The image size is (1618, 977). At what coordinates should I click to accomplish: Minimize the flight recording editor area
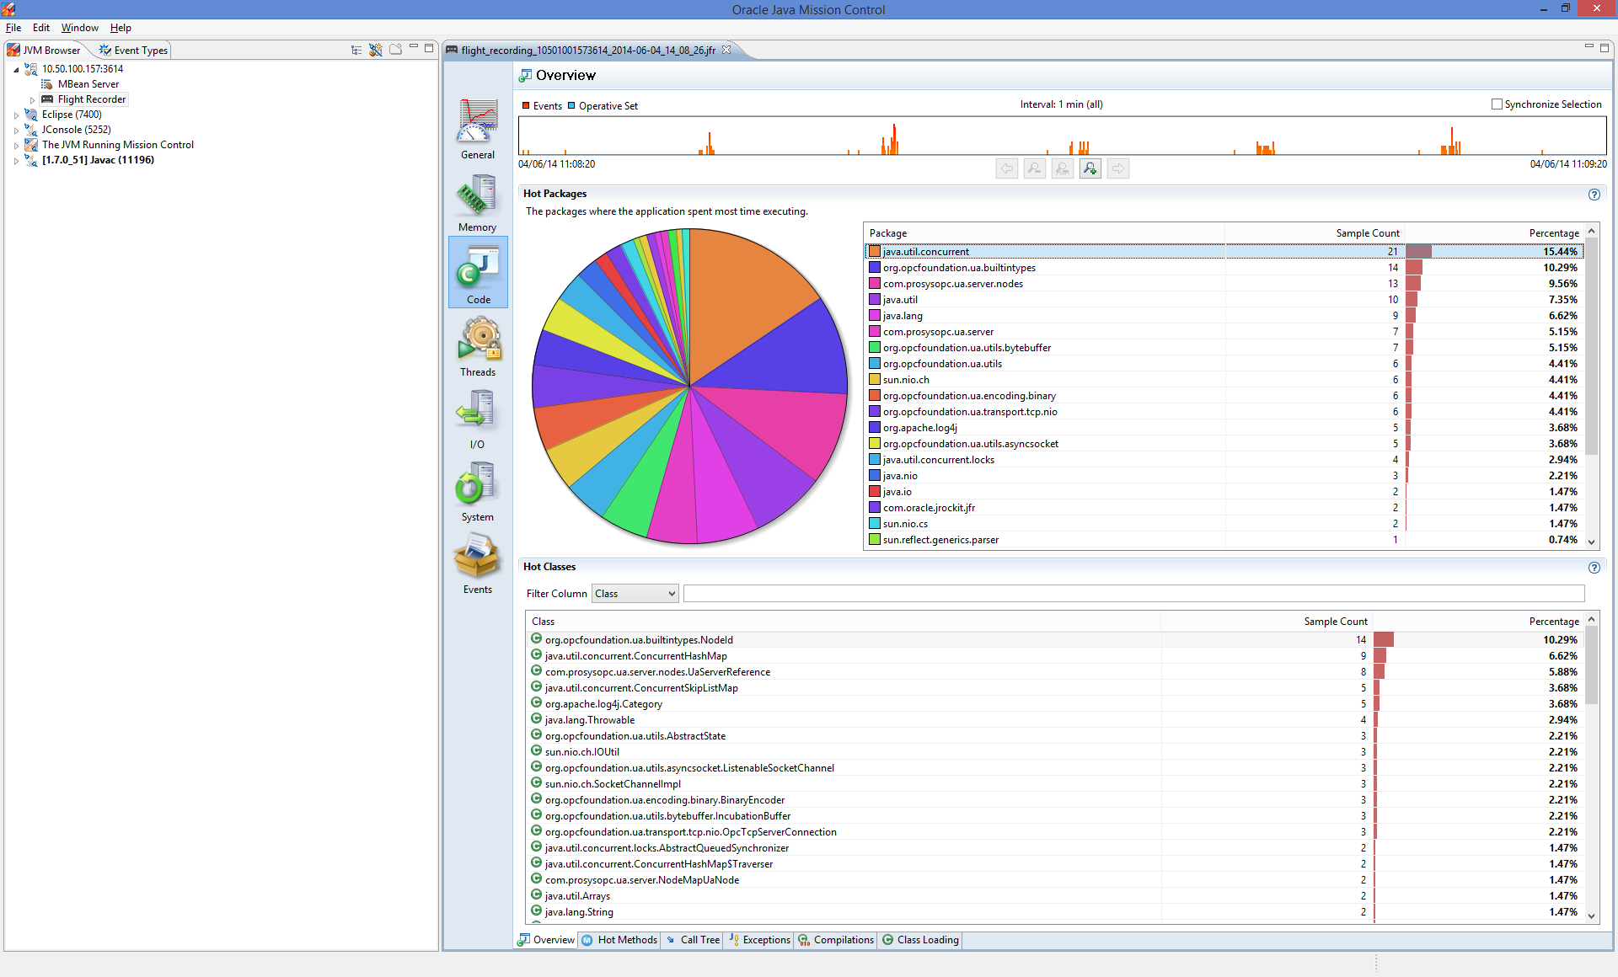1589,47
